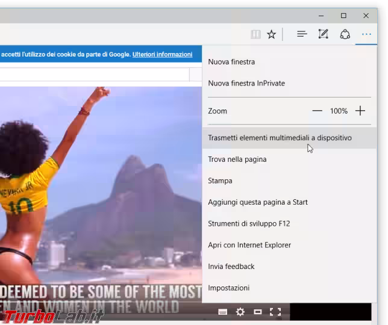
Task: Click the Share icon in toolbar
Action: pos(345,34)
